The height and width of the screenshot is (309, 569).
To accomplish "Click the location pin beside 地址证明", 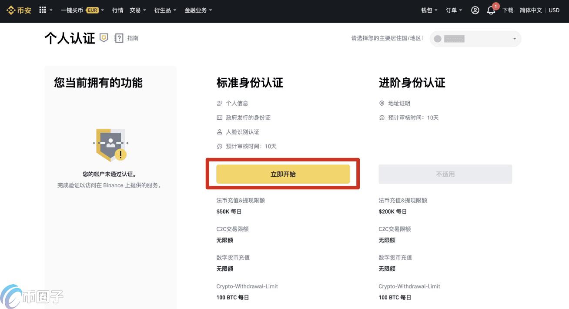I will coord(382,103).
